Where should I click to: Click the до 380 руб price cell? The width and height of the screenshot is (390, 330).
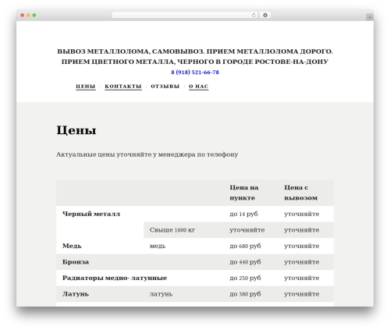245,294
